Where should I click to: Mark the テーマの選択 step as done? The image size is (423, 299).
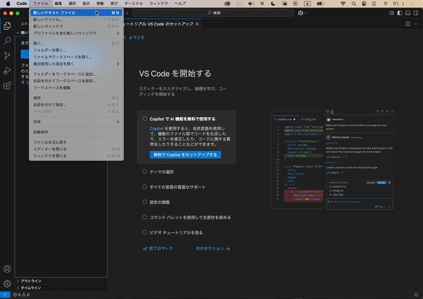pos(145,172)
